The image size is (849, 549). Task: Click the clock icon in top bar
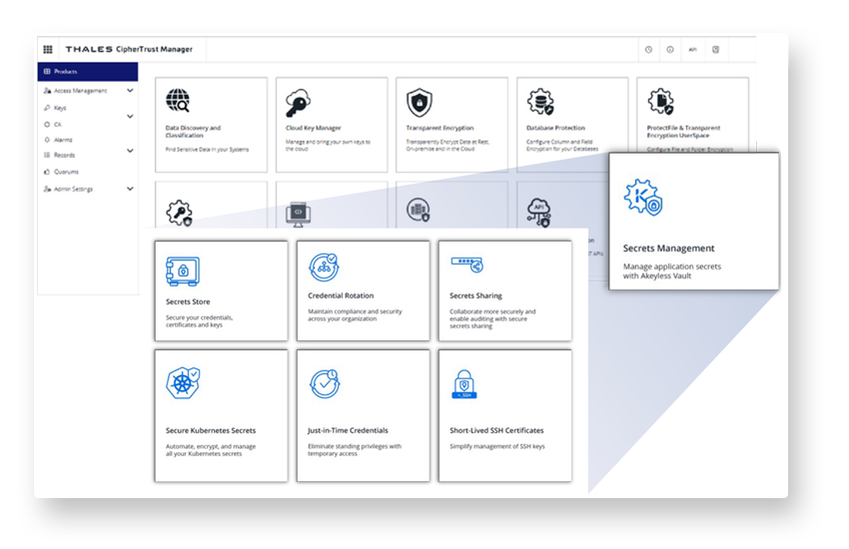pyautogui.click(x=648, y=49)
